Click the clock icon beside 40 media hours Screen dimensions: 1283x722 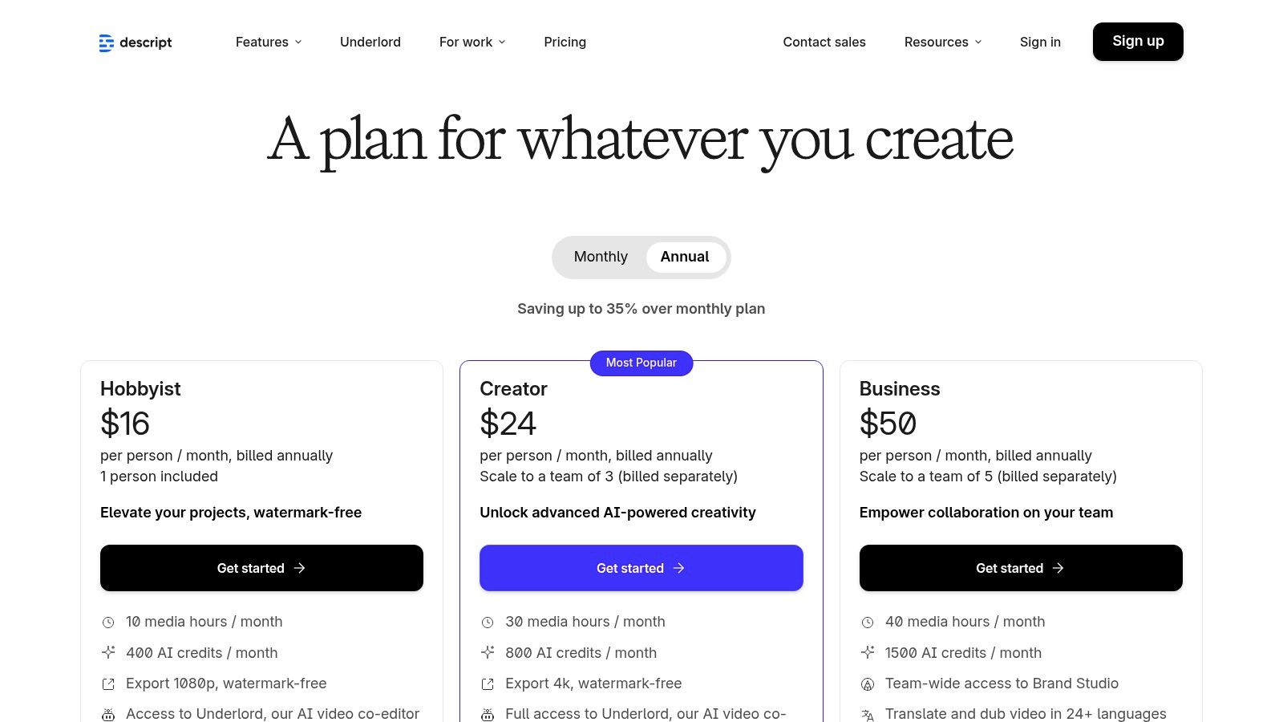click(868, 621)
